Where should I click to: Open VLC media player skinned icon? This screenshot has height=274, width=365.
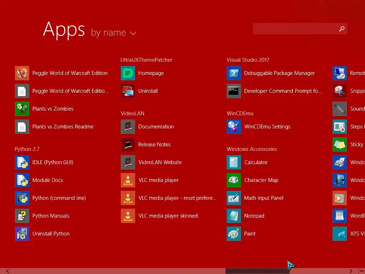[x=128, y=216]
